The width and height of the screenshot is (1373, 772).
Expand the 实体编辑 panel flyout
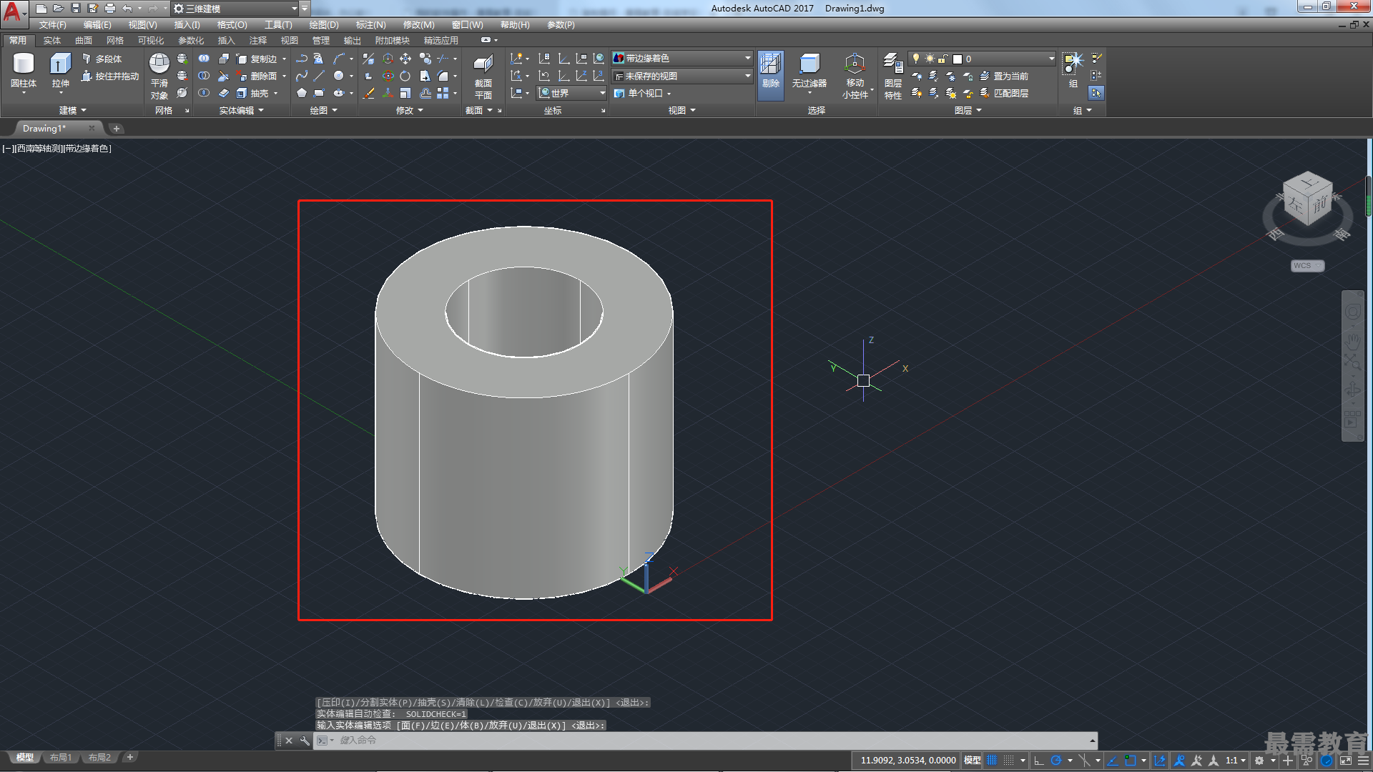click(x=241, y=110)
